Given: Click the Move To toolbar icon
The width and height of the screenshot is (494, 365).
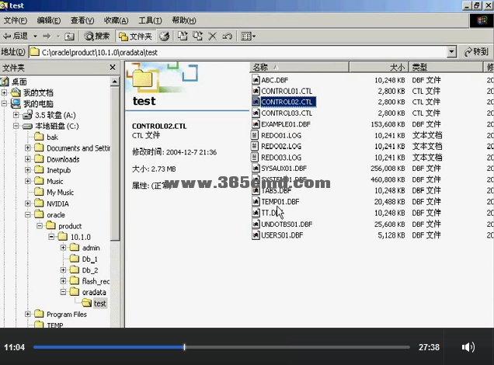Looking at the screenshot, I should tap(183, 36).
